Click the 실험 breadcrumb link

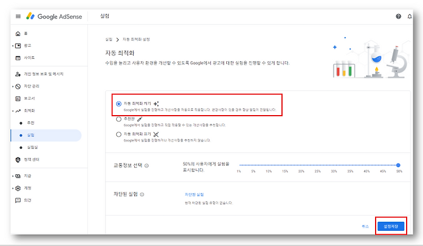pos(109,39)
